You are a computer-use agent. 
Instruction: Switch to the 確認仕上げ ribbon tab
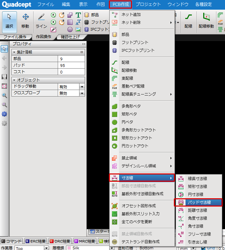(70, 37)
